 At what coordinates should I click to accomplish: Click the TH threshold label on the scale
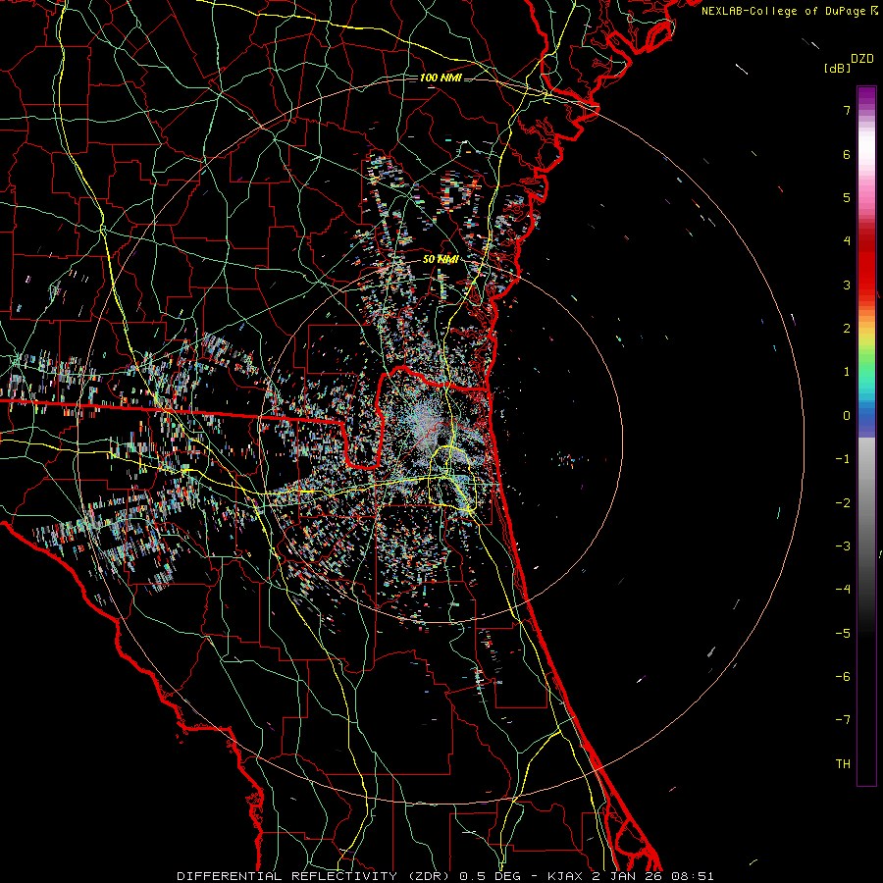(x=843, y=764)
